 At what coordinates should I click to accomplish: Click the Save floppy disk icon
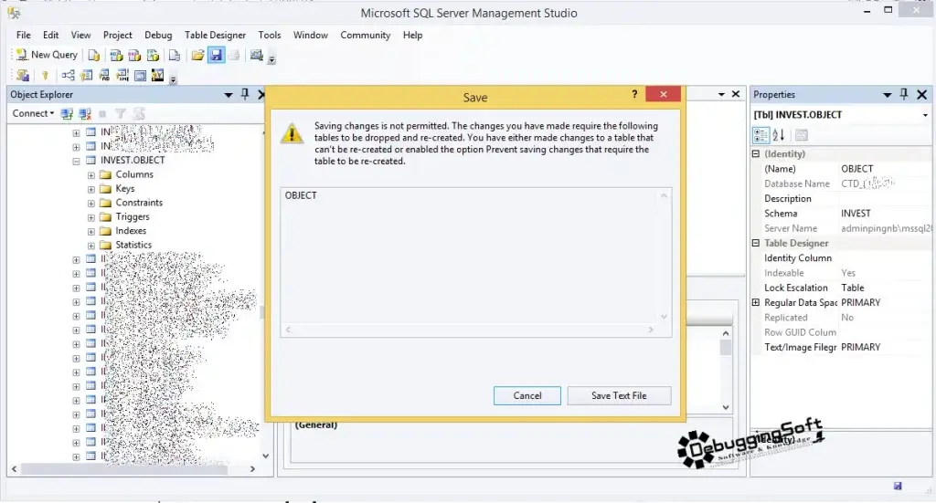pyautogui.click(x=216, y=56)
